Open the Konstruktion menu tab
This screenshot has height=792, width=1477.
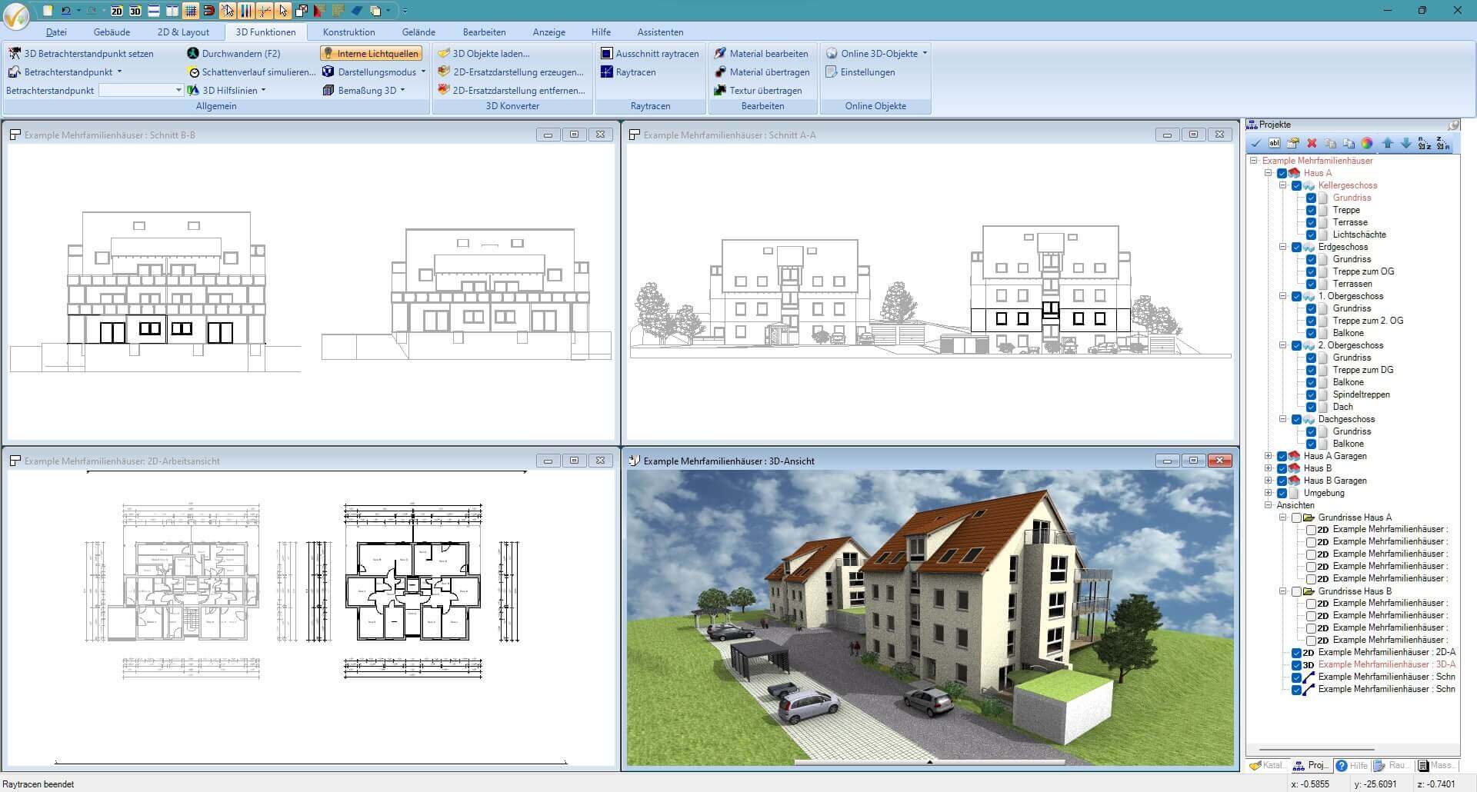pyautogui.click(x=348, y=32)
